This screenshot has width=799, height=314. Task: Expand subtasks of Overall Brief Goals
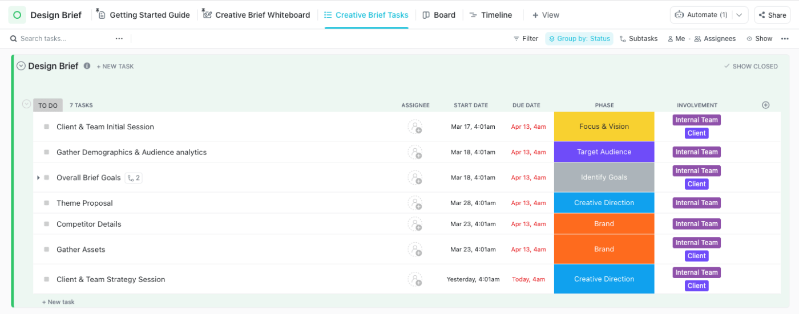38,178
